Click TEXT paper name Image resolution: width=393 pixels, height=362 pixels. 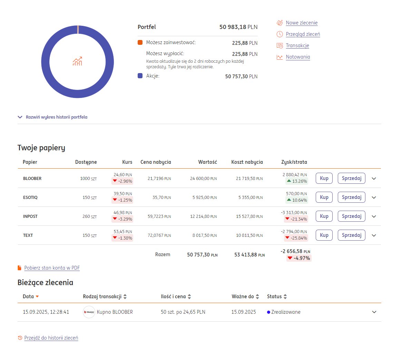click(x=28, y=235)
